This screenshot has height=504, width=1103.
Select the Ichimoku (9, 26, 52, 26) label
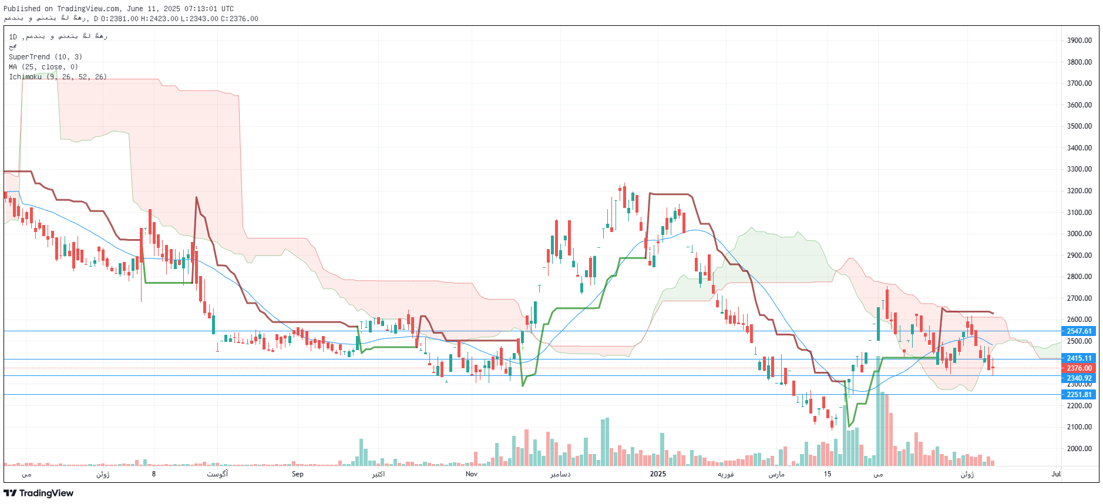[58, 77]
